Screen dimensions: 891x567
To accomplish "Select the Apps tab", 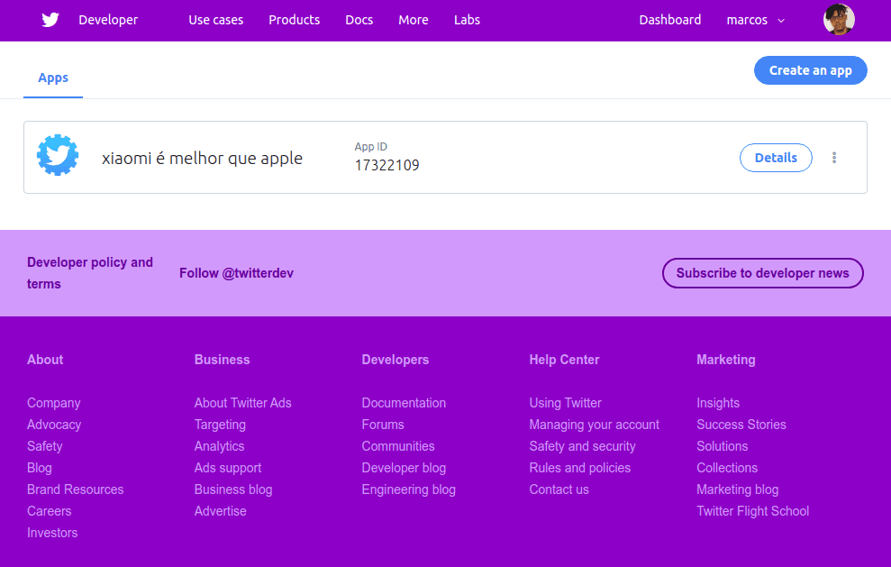I will pos(53,78).
